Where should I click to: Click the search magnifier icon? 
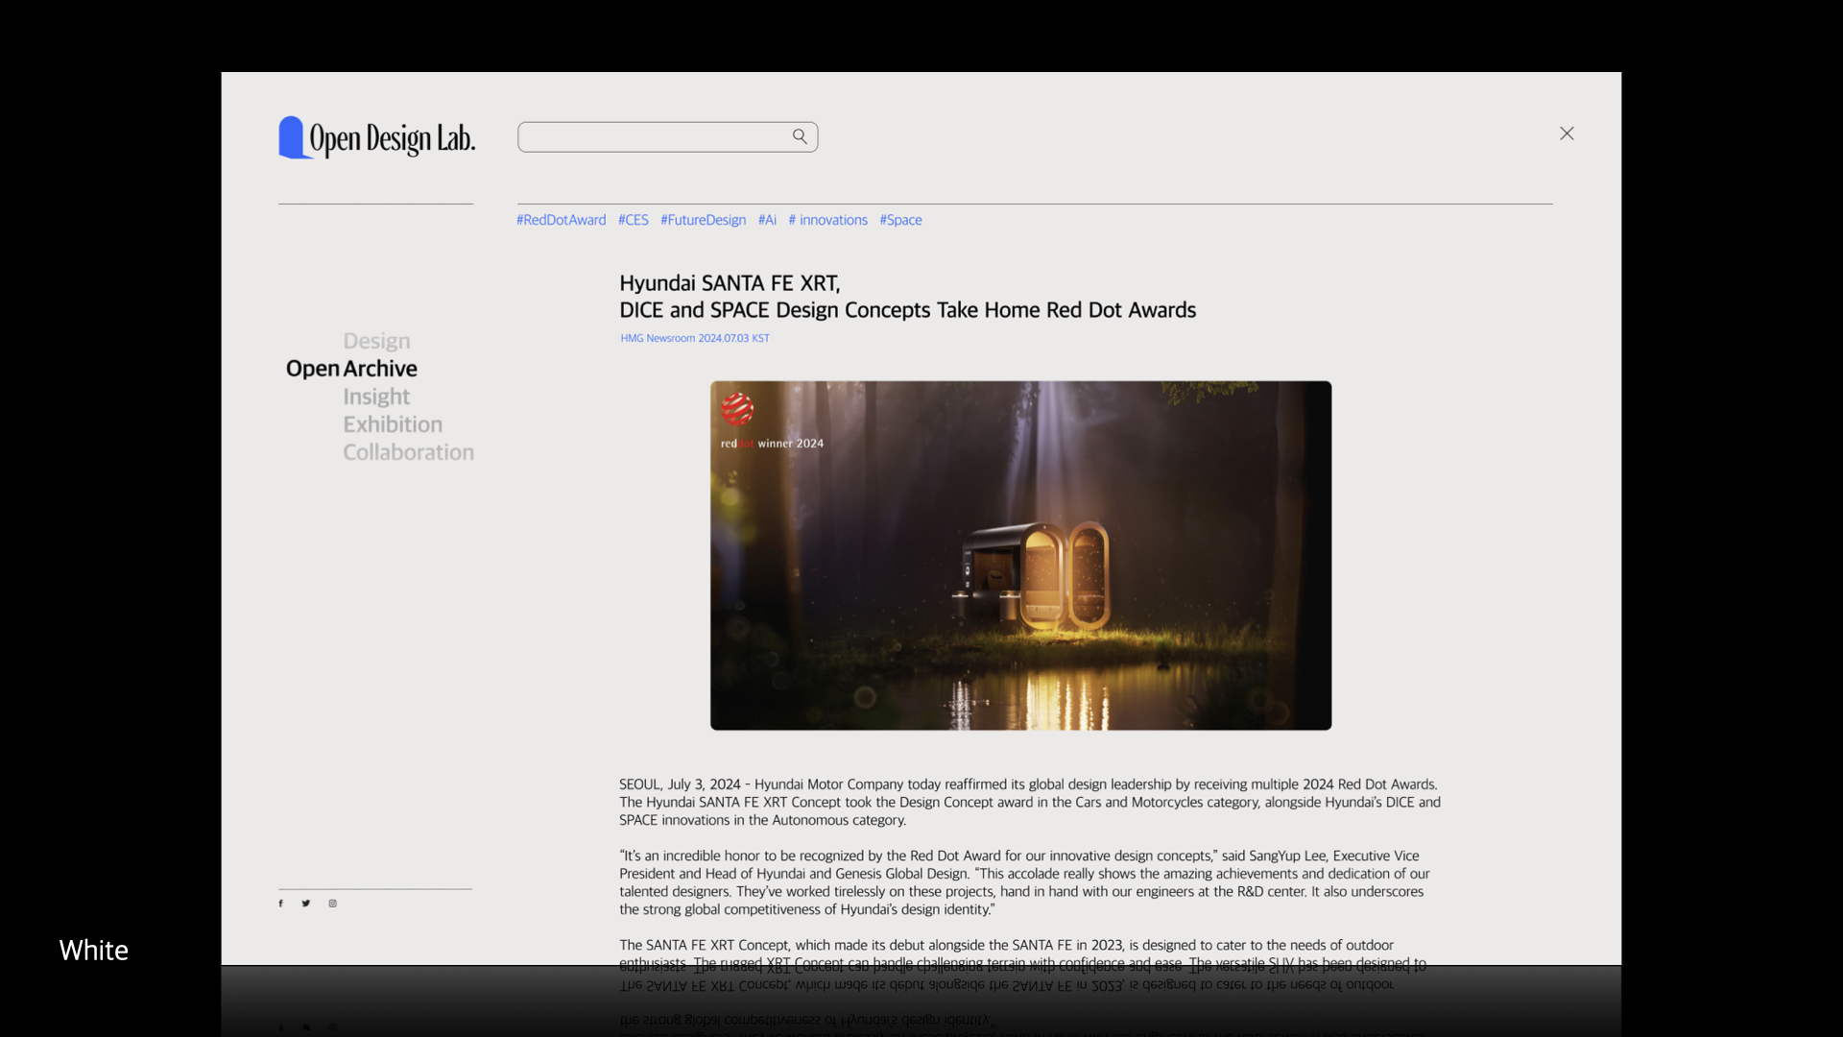(800, 136)
